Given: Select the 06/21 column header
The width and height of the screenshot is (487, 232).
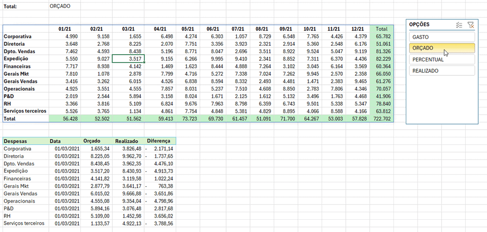Looking at the screenshot, I should [212, 29].
